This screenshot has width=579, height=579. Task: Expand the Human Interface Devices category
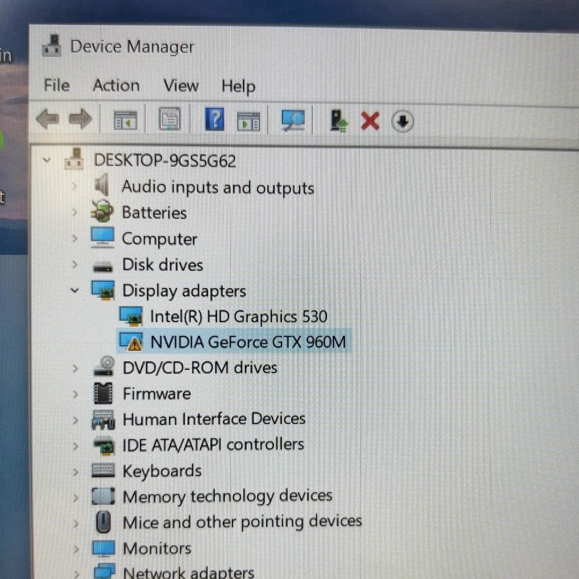pos(76,420)
